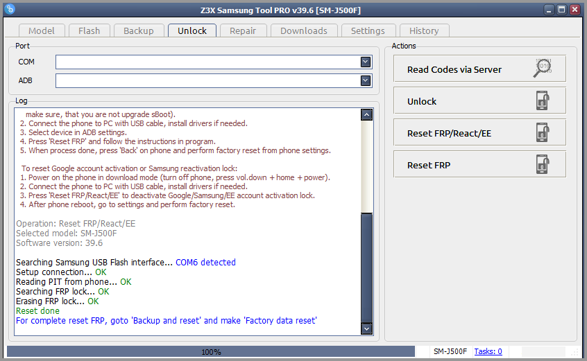
Task: Switch to the Settings tab
Action: [x=368, y=30]
